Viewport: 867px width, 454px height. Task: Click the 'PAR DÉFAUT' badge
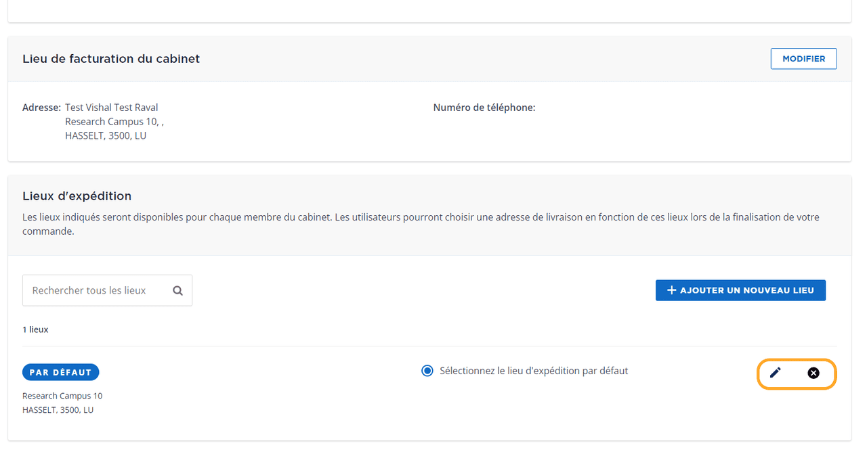(61, 372)
